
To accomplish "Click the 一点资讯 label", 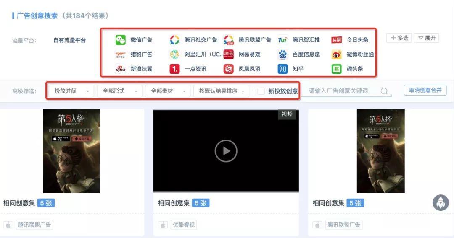I will click(x=195, y=69).
